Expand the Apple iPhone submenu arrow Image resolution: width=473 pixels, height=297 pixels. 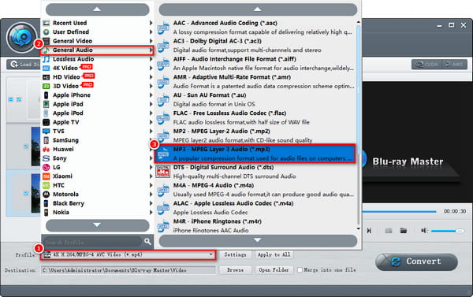[151, 95]
